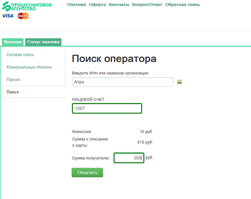Click the ЛИЦЕВОЙ СЧЕТ input field

107,108
